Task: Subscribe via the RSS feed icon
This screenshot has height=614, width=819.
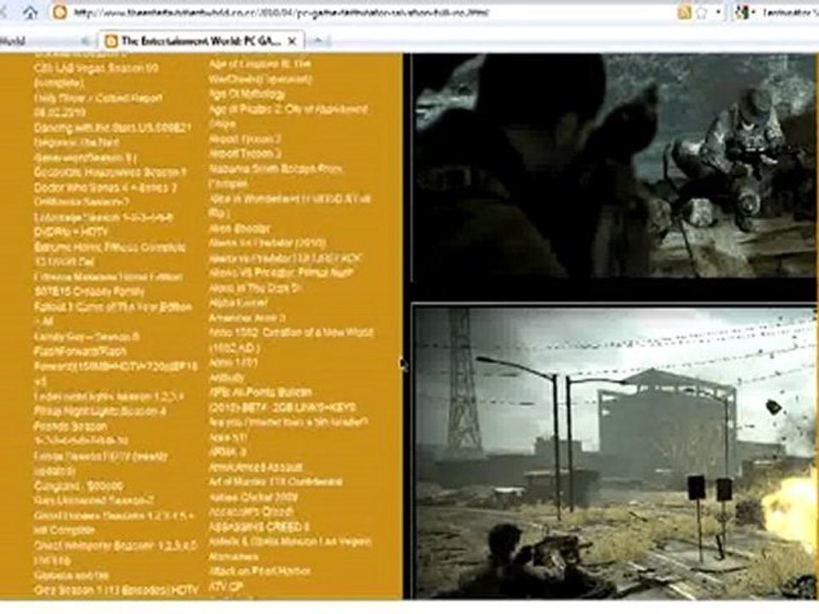Action: point(684,13)
